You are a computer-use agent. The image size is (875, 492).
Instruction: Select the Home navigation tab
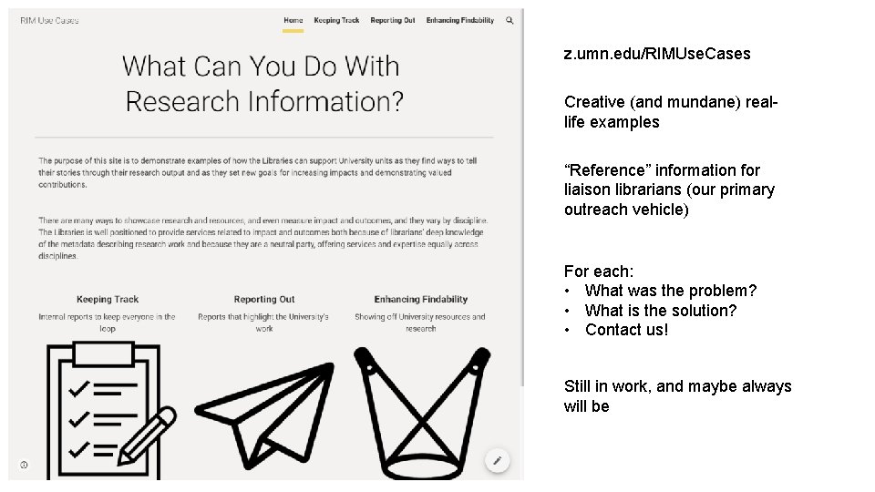tap(293, 20)
